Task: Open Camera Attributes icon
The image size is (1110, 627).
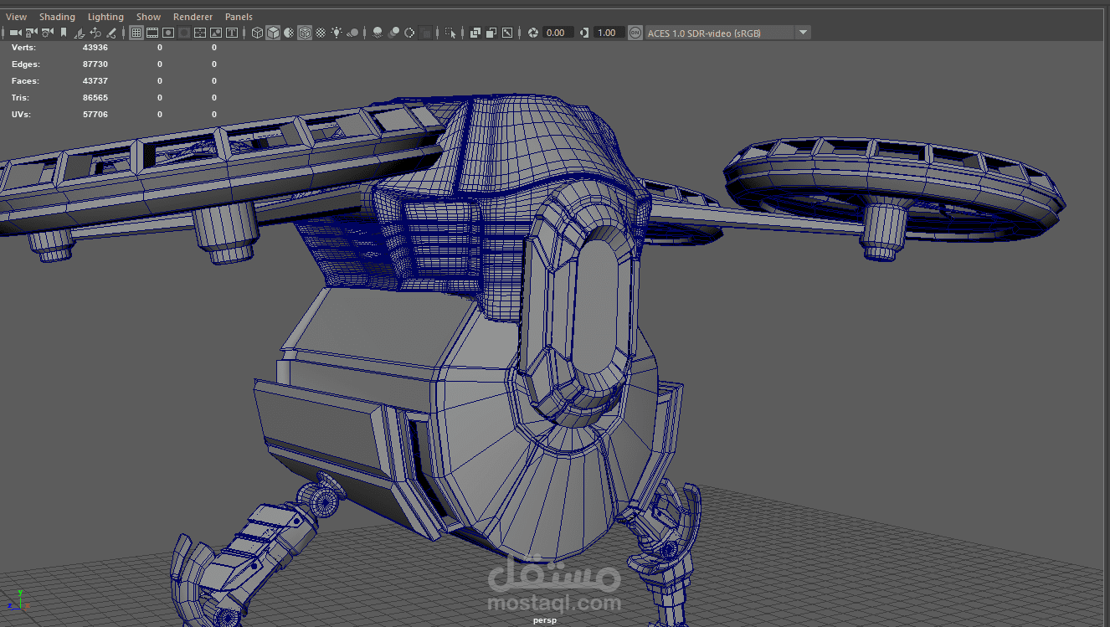Action: click(x=48, y=33)
